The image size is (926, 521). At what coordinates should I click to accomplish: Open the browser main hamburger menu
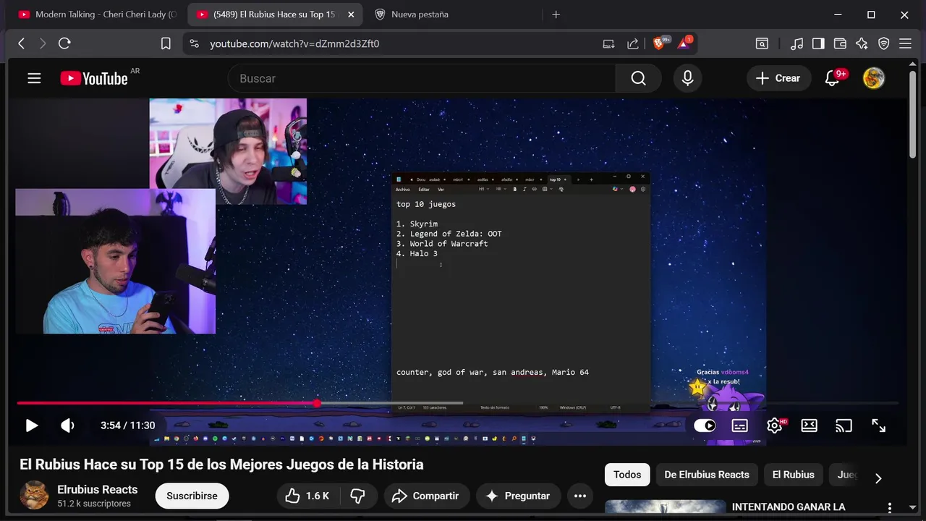[x=905, y=43]
